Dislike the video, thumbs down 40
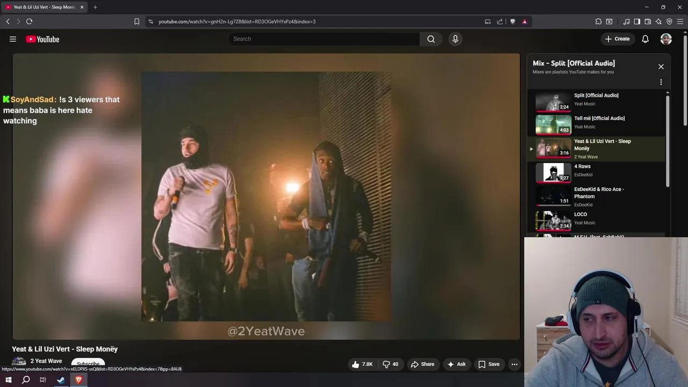The image size is (688, 387). point(391,364)
